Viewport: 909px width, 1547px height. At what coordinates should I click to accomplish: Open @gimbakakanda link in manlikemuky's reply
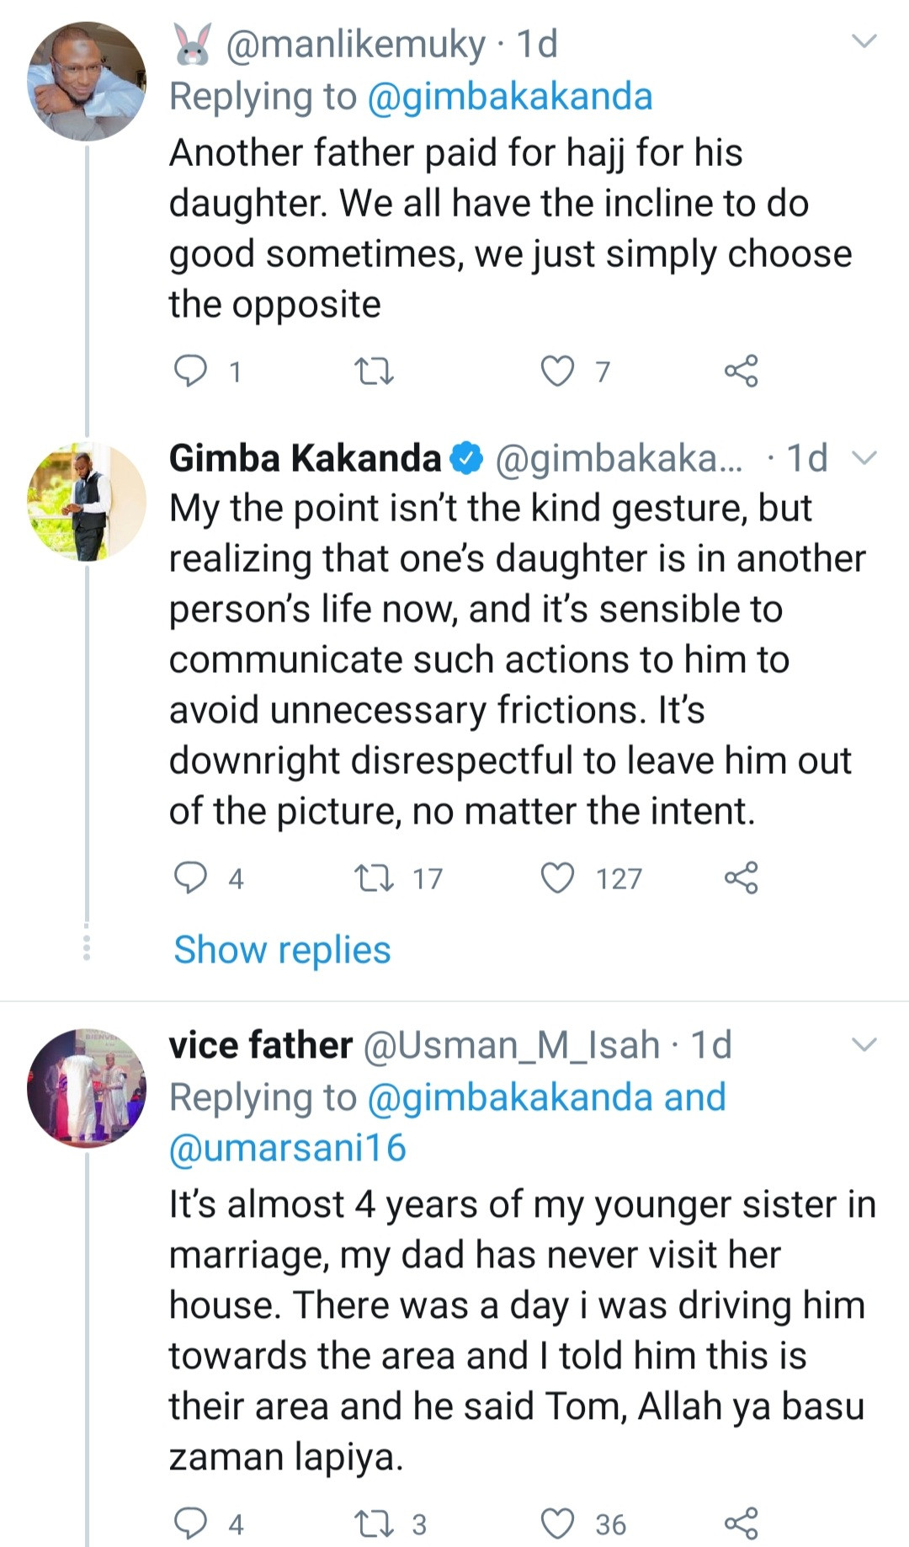pos(510,97)
